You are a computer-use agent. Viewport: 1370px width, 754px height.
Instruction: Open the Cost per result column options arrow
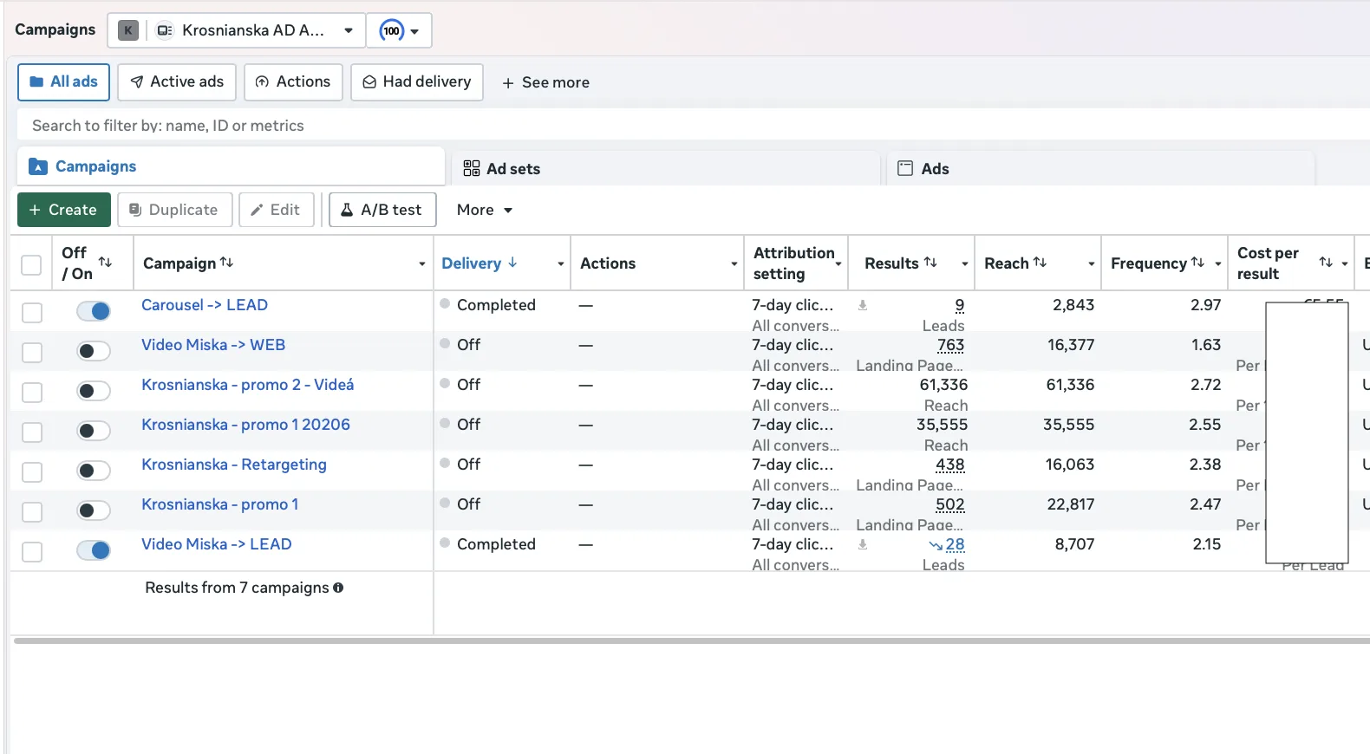click(1345, 263)
